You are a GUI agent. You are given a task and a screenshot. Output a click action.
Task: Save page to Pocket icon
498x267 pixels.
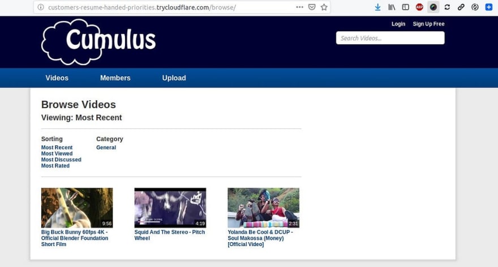pos(312,7)
